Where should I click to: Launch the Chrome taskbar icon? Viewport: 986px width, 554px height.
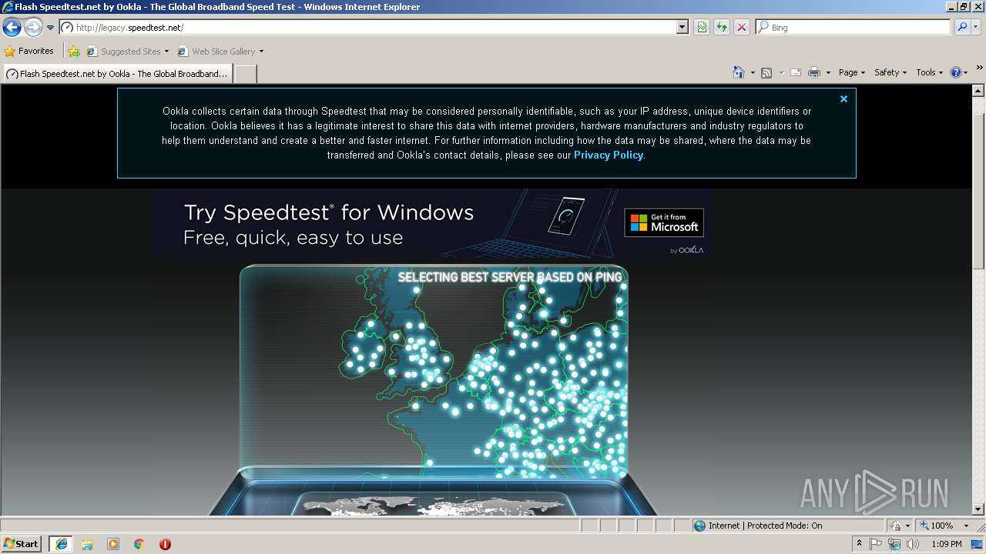tap(139, 544)
